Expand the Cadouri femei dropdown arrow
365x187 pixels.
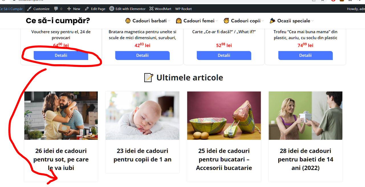217,21
